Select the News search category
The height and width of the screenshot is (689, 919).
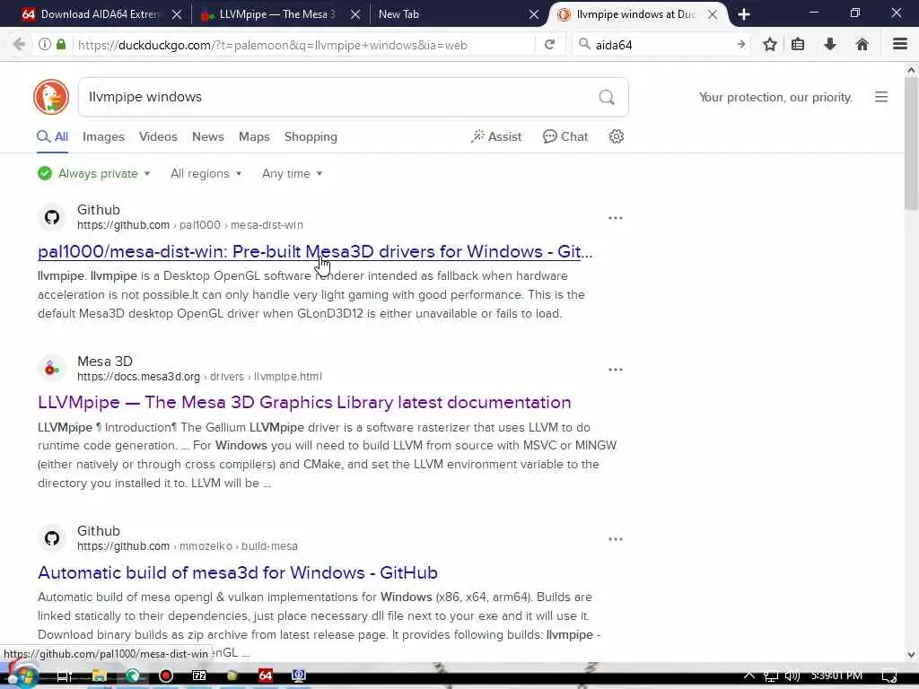point(207,136)
